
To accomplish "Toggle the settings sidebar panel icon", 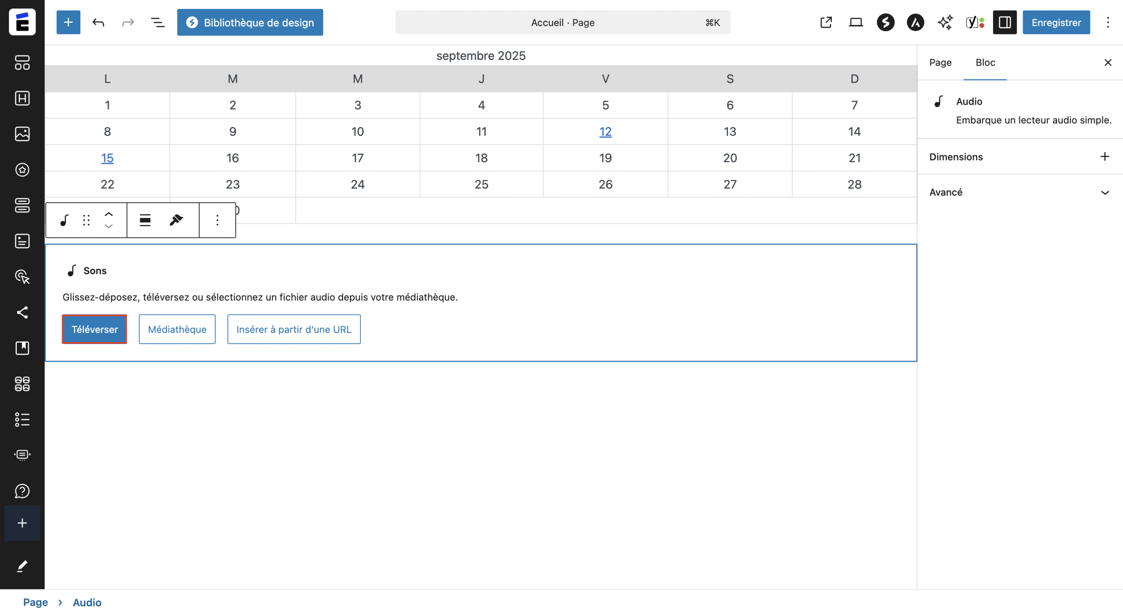I will [x=1004, y=22].
